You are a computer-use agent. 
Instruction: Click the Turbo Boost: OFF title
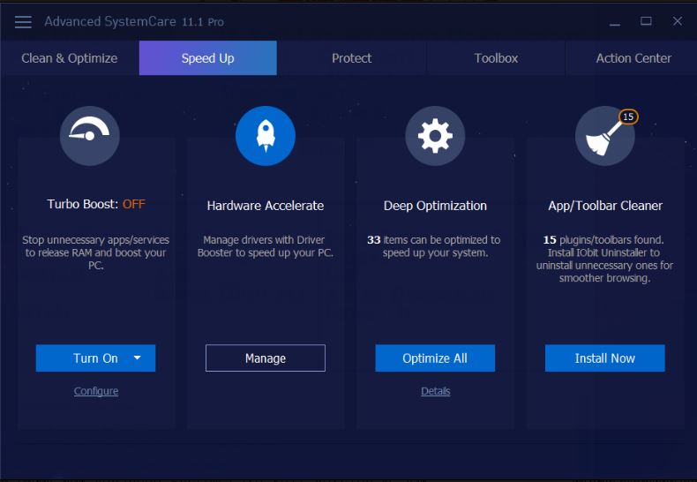(96, 204)
